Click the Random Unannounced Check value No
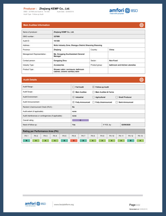 coord(73,107)
